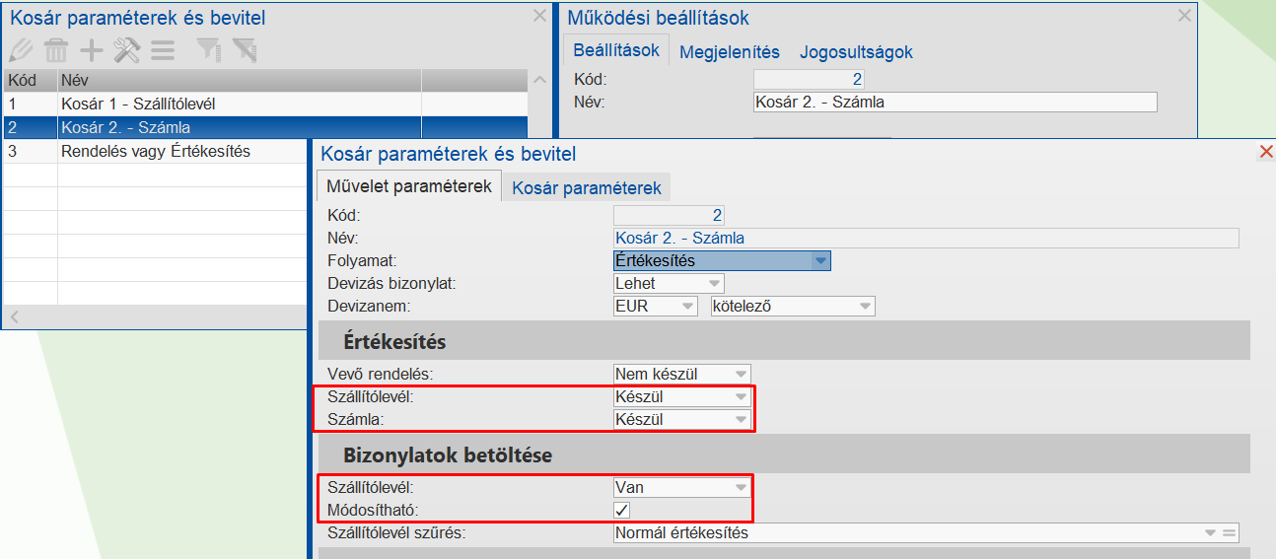The width and height of the screenshot is (1276, 559).
Task: Select the row Kosár 2. - Számla in the list
Action: [265, 127]
